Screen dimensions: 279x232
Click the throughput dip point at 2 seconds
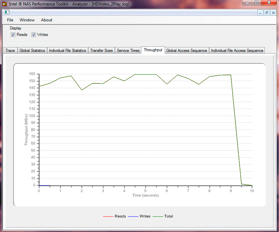(82, 90)
